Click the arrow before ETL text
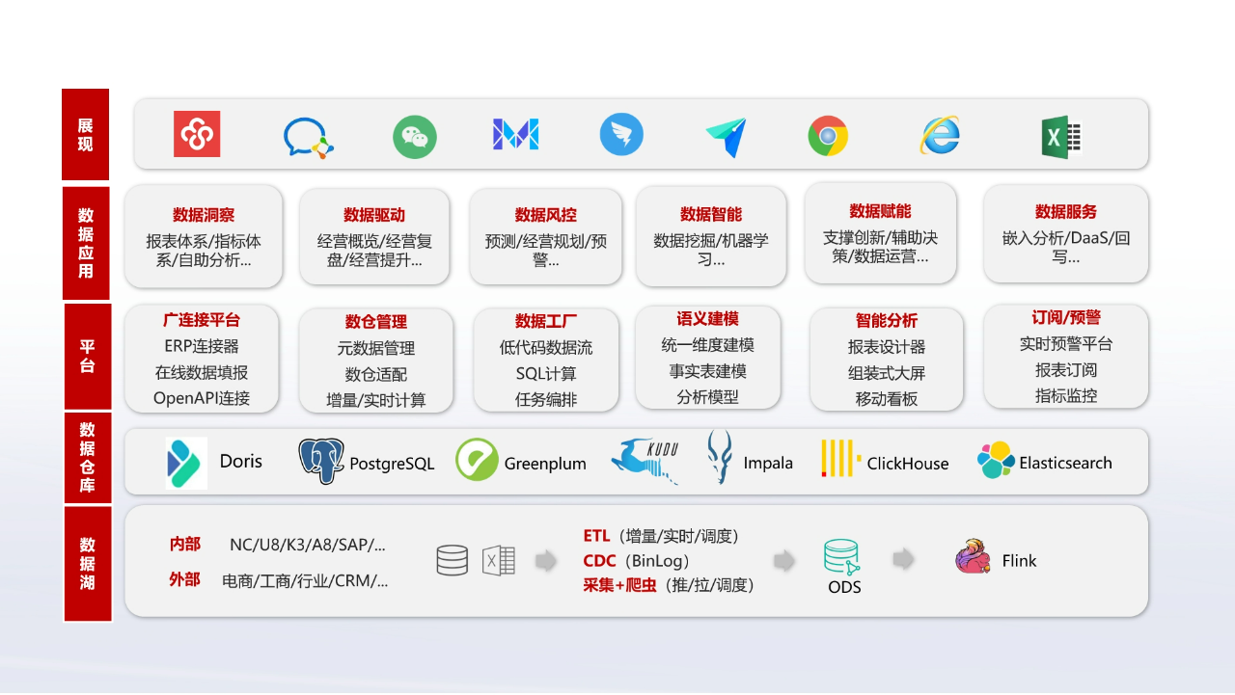The width and height of the screenshot is (1235, 695). (547, 561)
